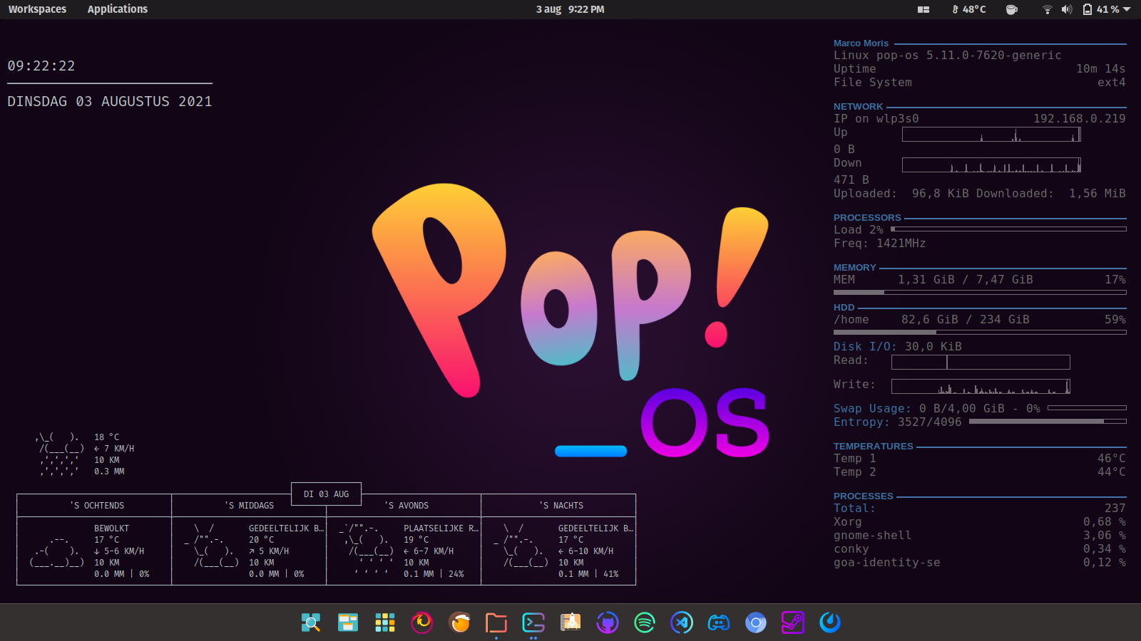
Task: Click the DI 03 AUG weather date label
Action: tap(327, 494)
